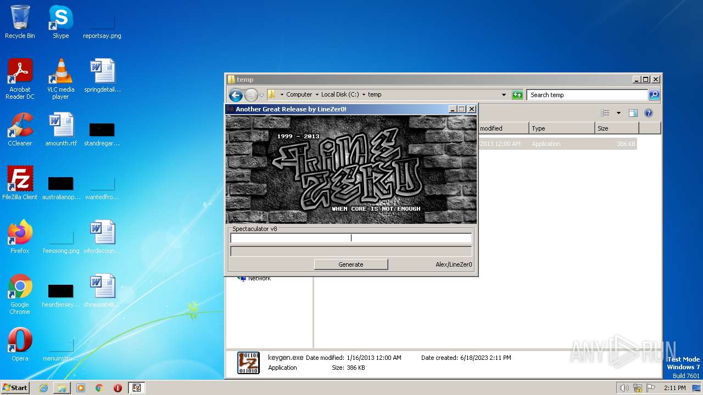Image resolution: width=703 pixels, height=395 pixels.
Task: Open Firefox desktop shortcut
Action: tap(20, 237)
